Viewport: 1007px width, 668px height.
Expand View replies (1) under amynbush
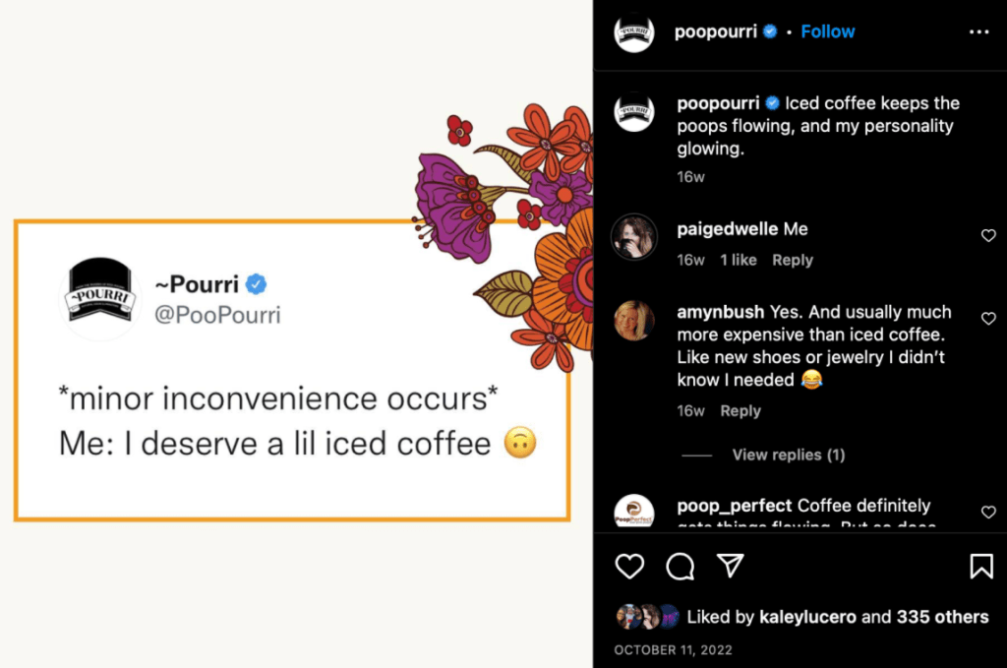pyautogui.click(x=788, y=455)
